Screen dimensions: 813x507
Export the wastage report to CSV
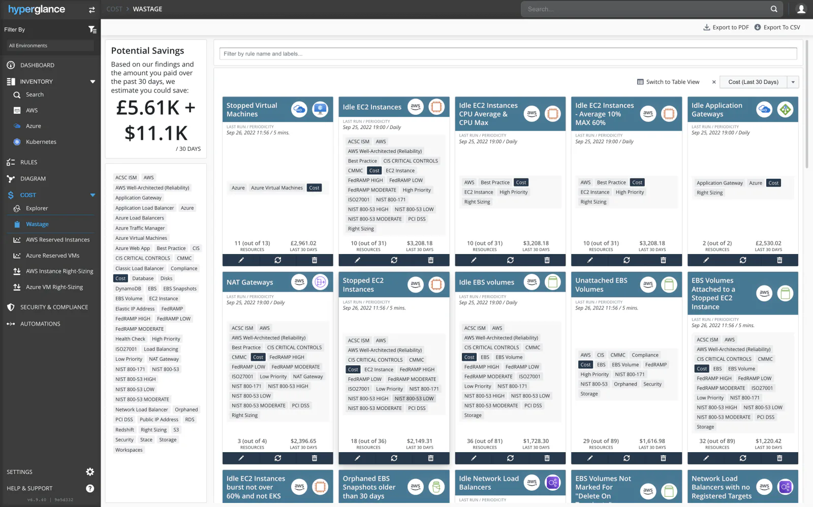[x=777, y=27]
